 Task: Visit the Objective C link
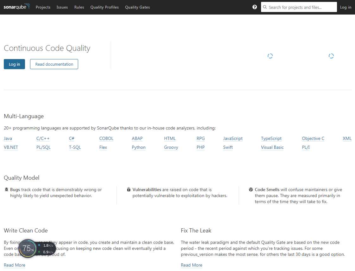313,138
